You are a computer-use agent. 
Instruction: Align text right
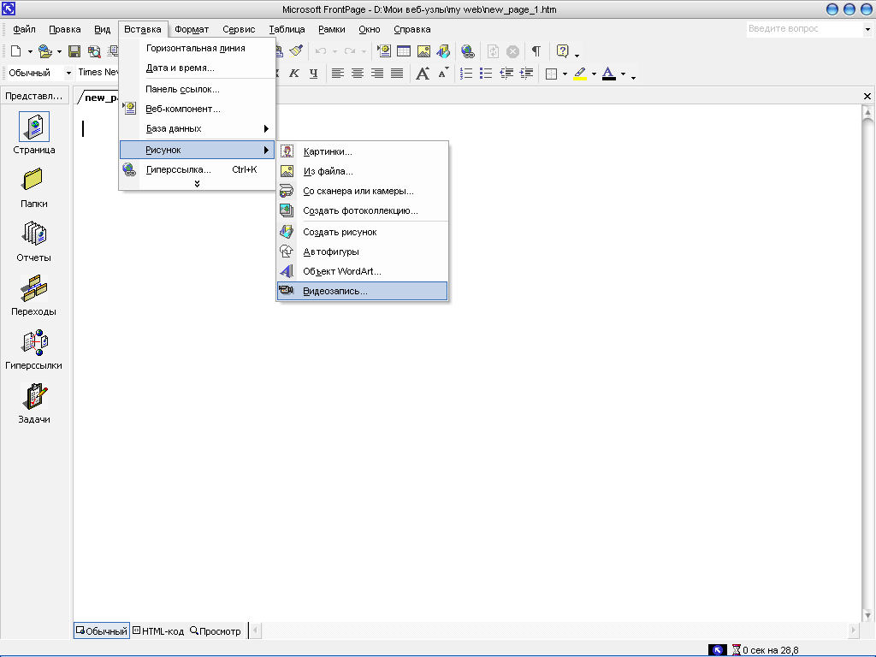pos(377,74)
